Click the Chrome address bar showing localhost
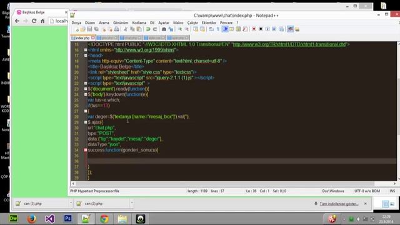Viewport: 400px width, 225px height. pyautogui.click(x=59, y=21)
